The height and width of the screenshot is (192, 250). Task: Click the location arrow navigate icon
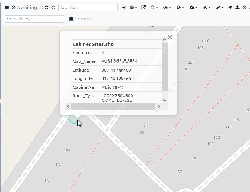124,8
